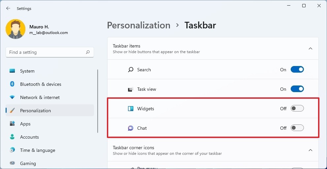Open Accounts settings category
This screenshot has height=169, width=327.
pos(29,137)
